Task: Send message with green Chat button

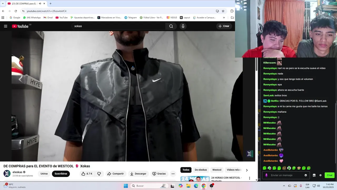Action: point(330,175)
